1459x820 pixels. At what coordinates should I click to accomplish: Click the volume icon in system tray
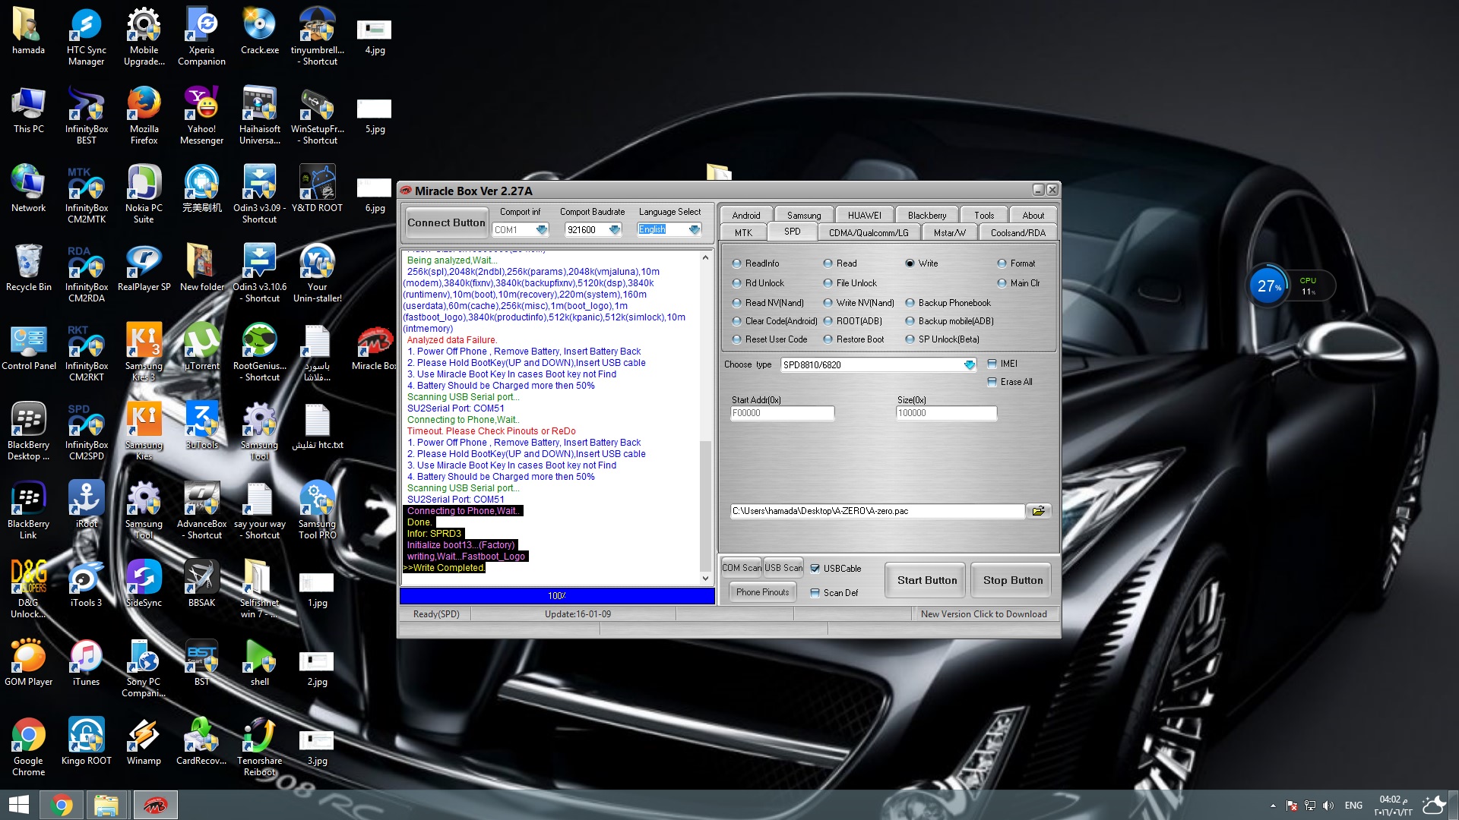[1328, 806]
